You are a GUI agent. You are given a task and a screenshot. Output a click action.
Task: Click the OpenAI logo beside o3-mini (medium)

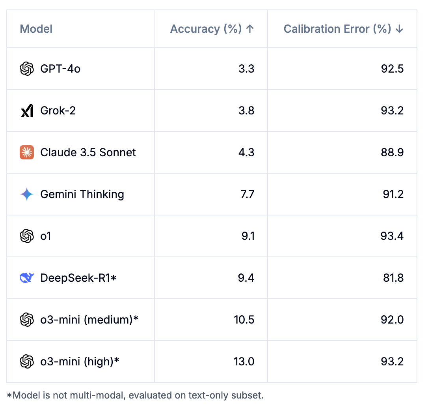[27, 320]
